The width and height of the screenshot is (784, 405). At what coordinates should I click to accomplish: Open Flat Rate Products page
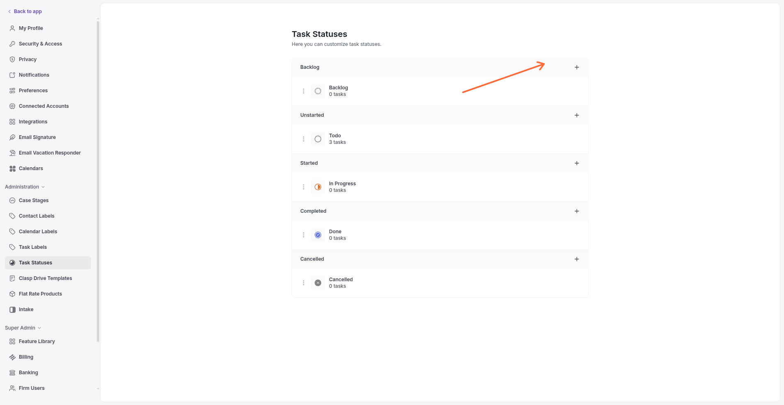(x=48, y=294)
